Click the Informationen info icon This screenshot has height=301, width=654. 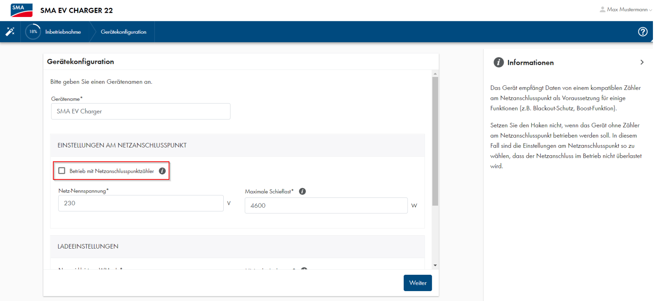(x=498, y=62)
